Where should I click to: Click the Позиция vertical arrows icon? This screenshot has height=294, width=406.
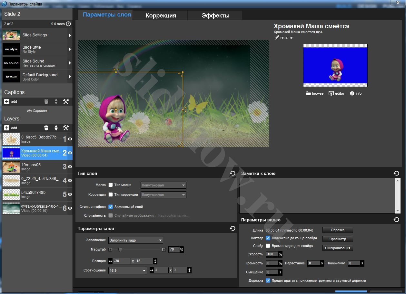155,261
